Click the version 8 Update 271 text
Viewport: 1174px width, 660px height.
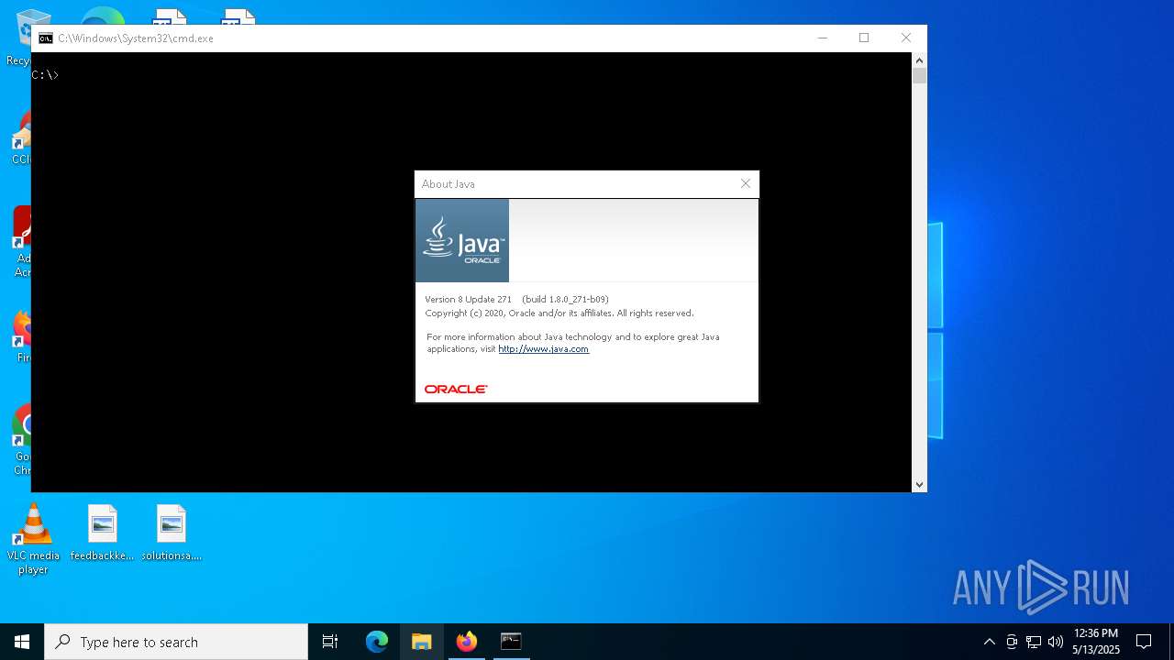469,300
